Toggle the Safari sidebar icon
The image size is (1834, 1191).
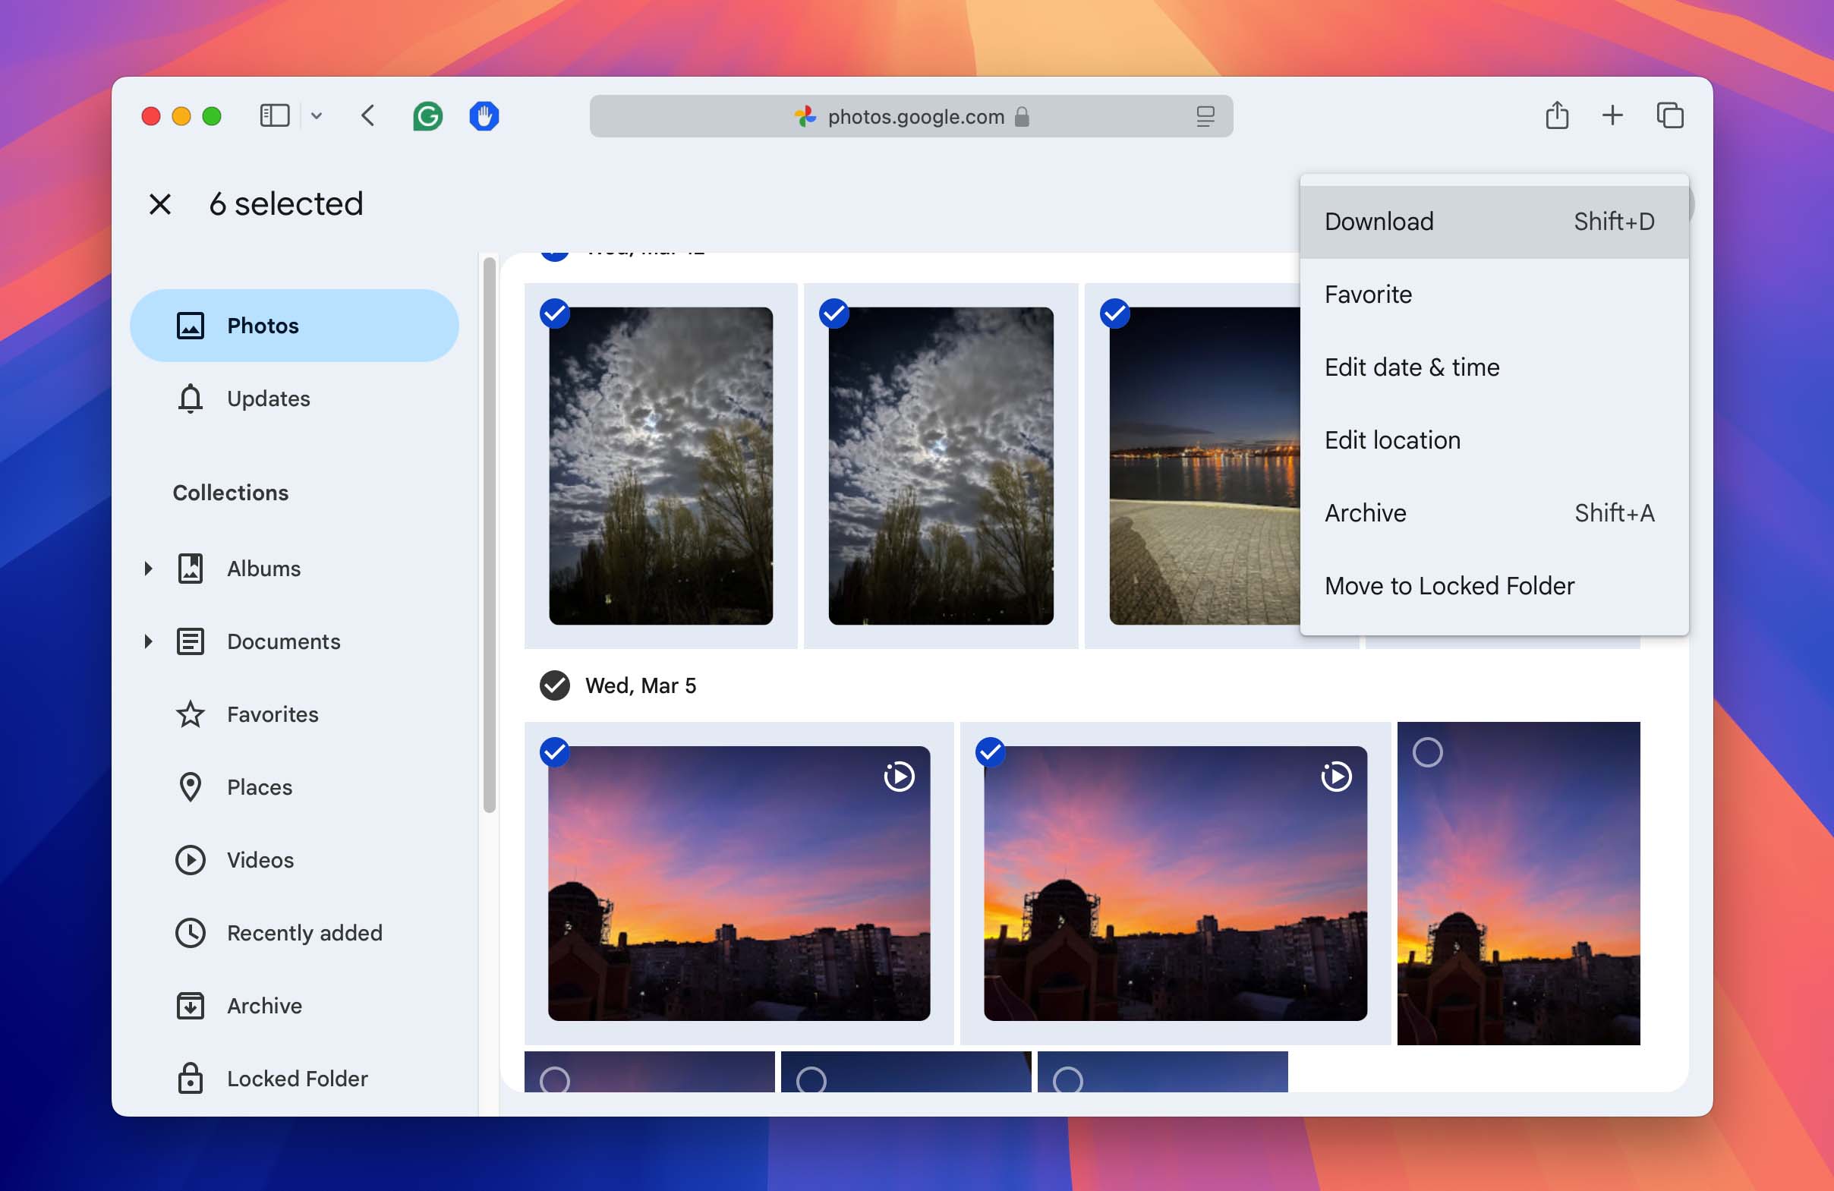274,115
